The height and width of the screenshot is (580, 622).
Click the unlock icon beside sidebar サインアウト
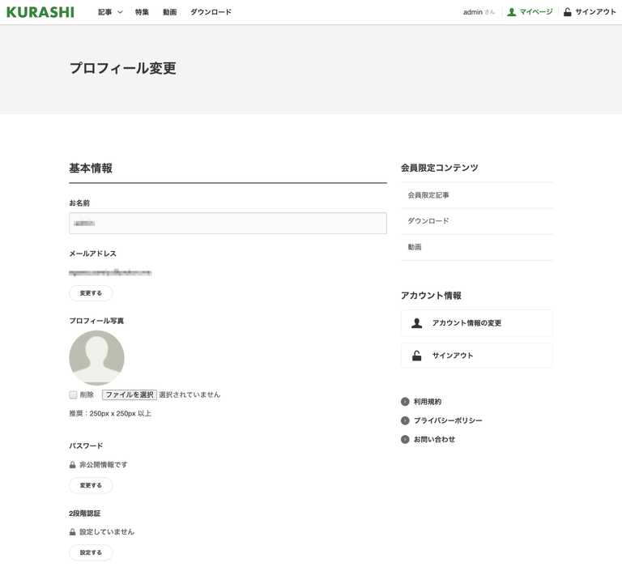tap(416, 356)
